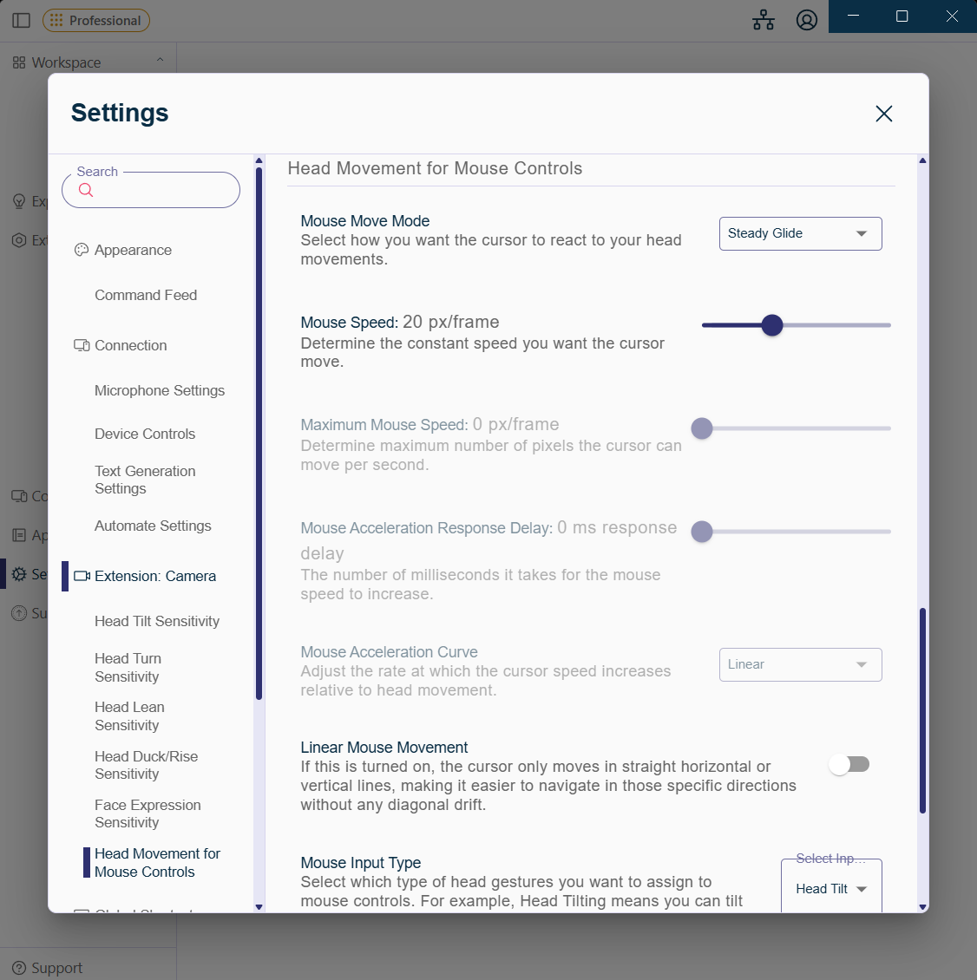Click the lightbulb icon in main window sidebar
The height and width of the screenshot is (980, 977).
(x=19, y=201)
